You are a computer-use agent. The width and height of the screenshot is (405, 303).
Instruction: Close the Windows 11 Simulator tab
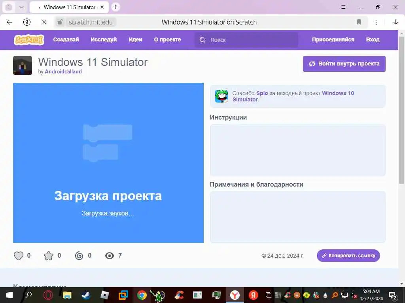point(102,7)
